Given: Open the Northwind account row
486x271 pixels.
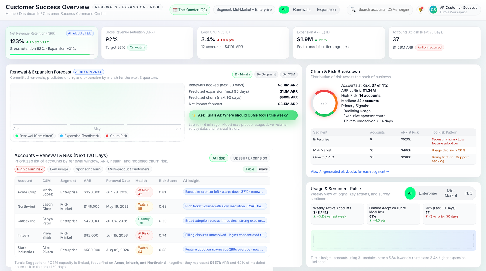Looking at the screenshot, I should [x=142, y=207].
